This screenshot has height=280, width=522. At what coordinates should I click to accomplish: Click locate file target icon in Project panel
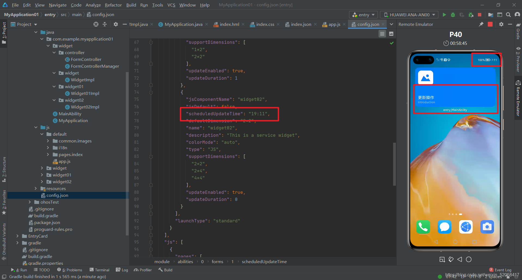pyautogui.click(x=96, y=24)
